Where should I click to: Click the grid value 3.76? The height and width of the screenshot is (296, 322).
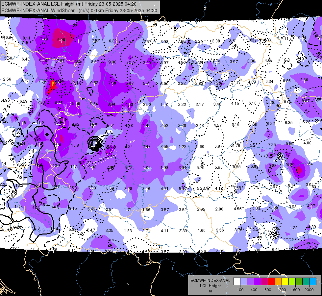238,230
